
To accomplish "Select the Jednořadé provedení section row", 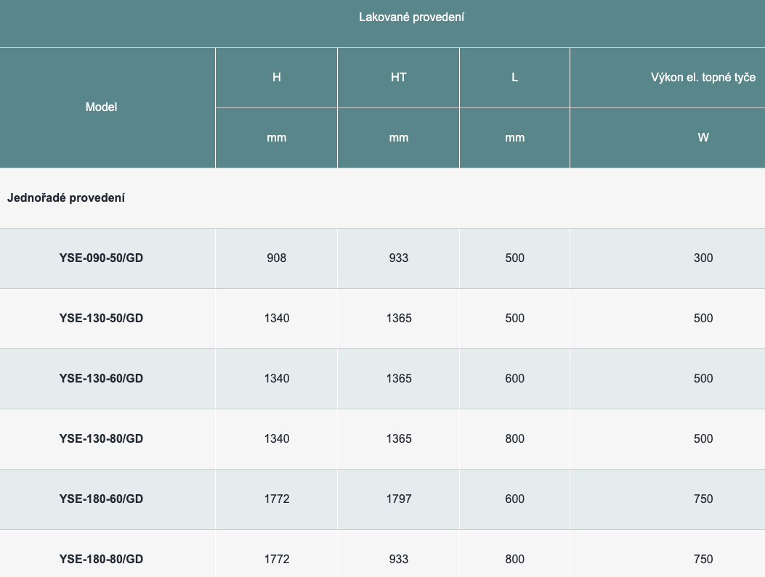I will coord(66,198).
